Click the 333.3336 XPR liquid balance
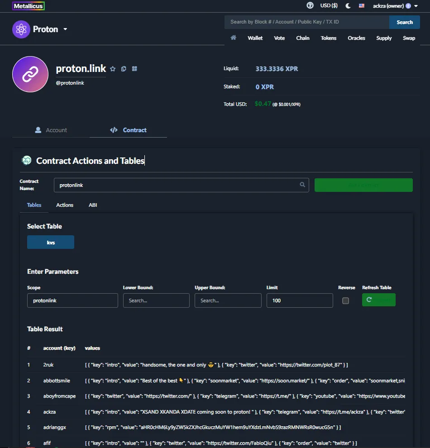The height and width of the screenshot is (448, 430). click(x=277, y=69)
